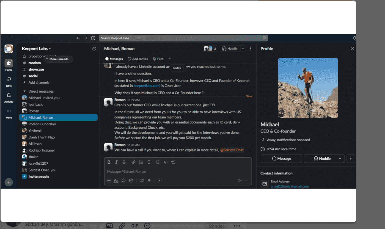Open conversation header more options menu
The image size is (385, 229).
pyautogui.click(x=250, y=49)
